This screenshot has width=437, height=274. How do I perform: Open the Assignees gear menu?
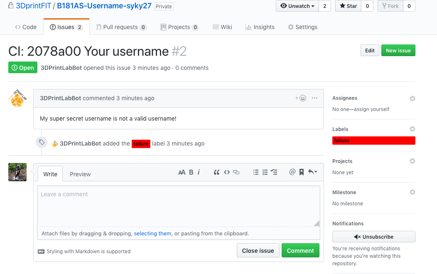click(412, 99)
